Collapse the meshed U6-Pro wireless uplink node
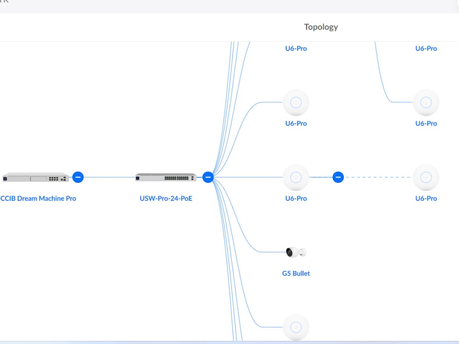 pyautogui.click(x=338, y=177)
